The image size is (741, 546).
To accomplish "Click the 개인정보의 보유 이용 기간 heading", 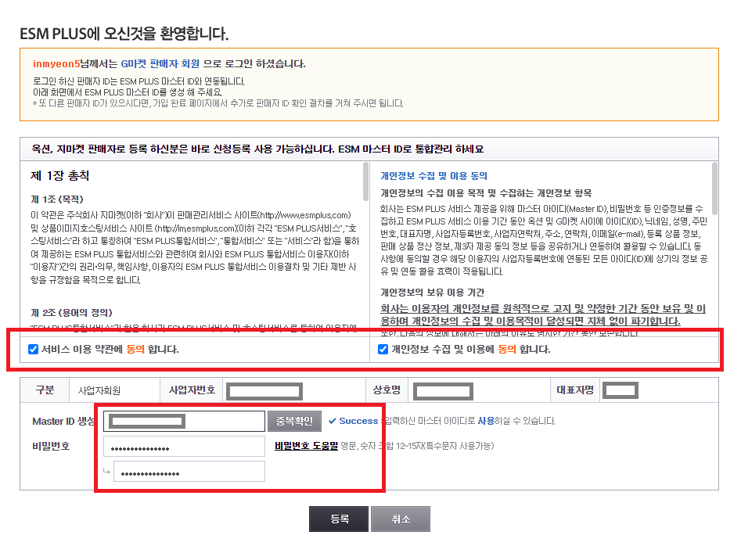I will [x=433, y=293].
